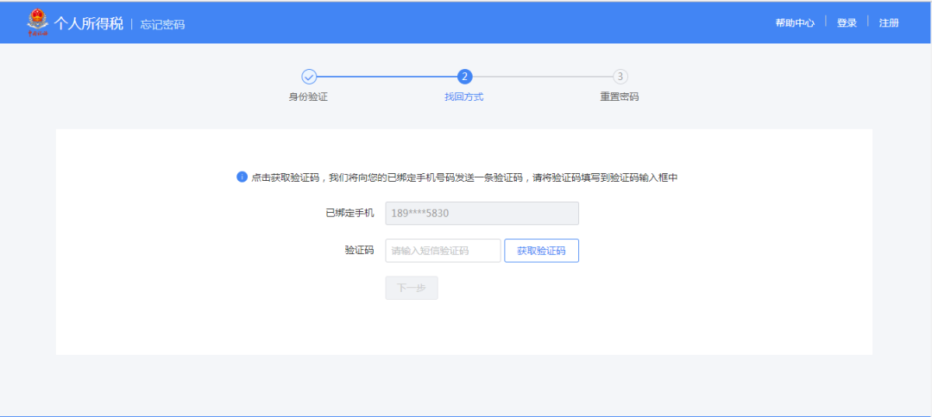
Task: Click the 下一步 next step button
Action: pos(412,289)
